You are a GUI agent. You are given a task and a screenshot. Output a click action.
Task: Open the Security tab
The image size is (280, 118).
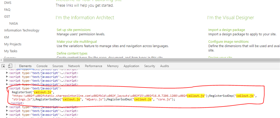[150, 66]
